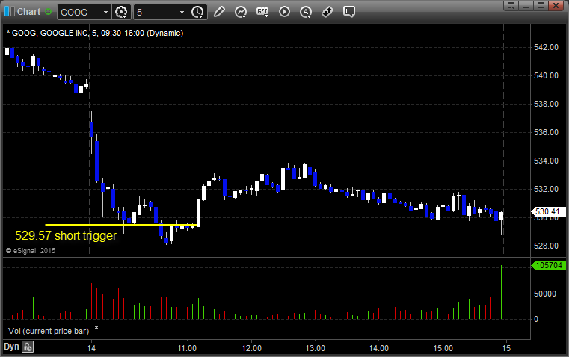Viewport: 569px width, 357px height.
Task: Select the yellow short trigger line
Action: (x=121, y=226)
